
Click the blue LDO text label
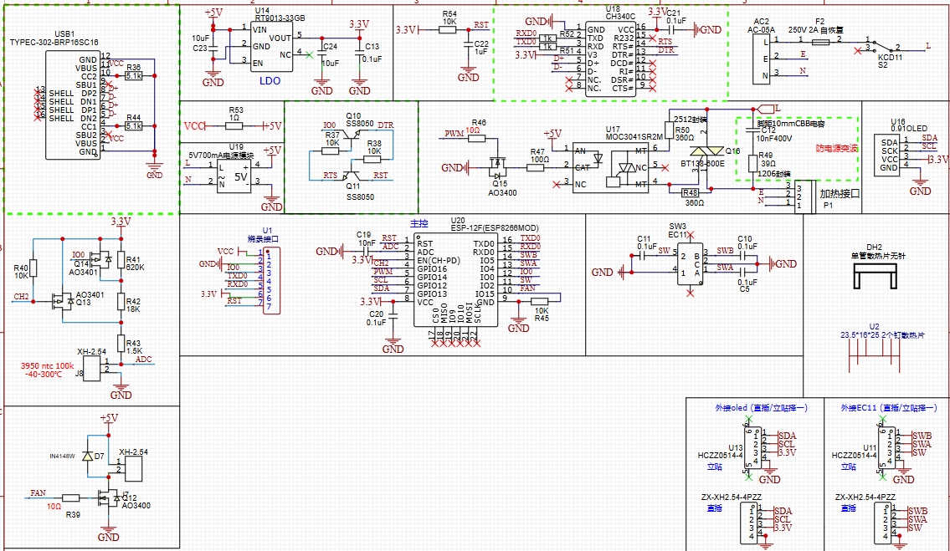(270, 81)
